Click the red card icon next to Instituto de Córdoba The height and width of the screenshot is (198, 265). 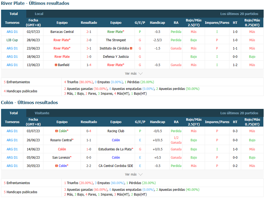click(131, 48)
